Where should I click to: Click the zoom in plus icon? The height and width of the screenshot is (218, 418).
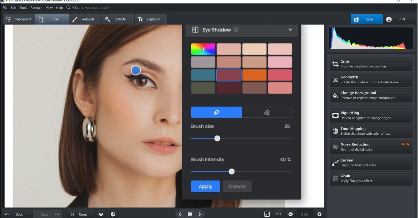(319, 214)
